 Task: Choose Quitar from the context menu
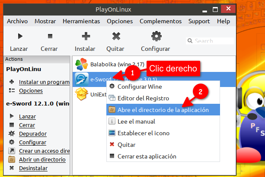[x=163, y=145]
